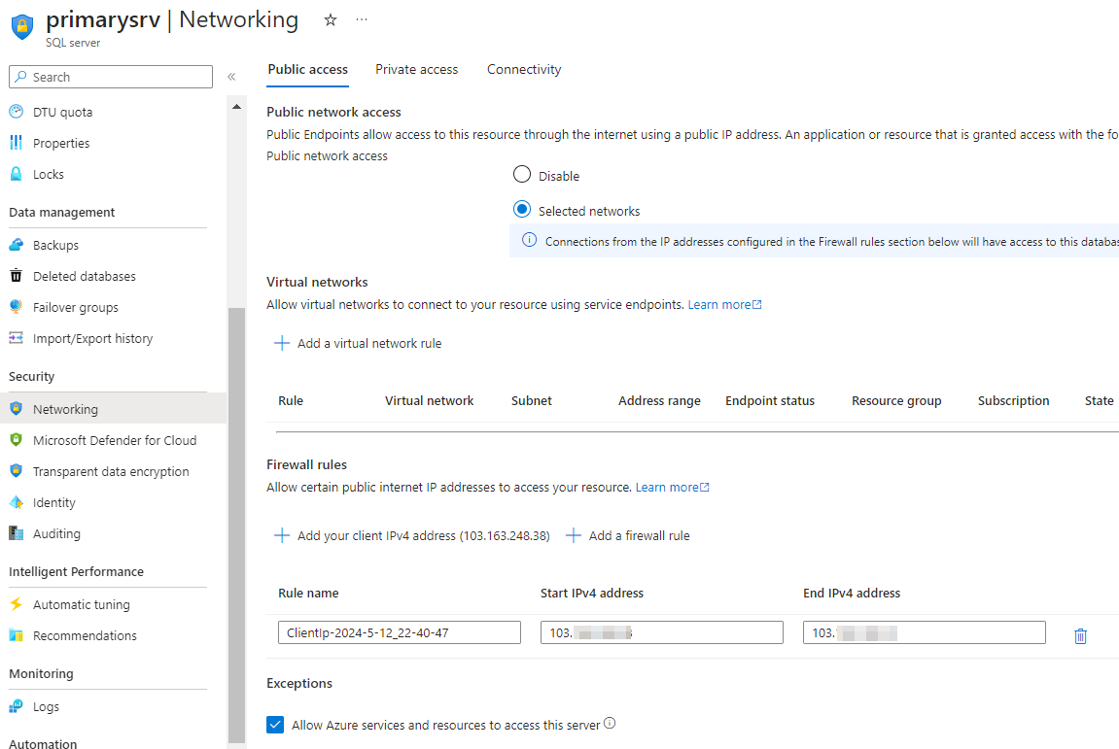Open Learn more link for Firewall rules
Viewport: 1119px width, 749px height.
point(672,488)
